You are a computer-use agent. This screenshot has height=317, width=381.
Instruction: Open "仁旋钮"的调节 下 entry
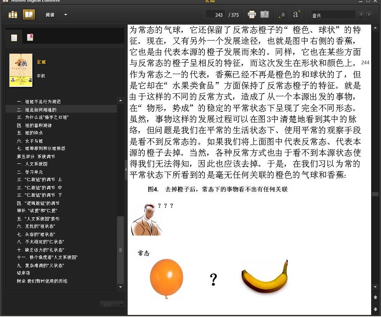click(39, 195)
